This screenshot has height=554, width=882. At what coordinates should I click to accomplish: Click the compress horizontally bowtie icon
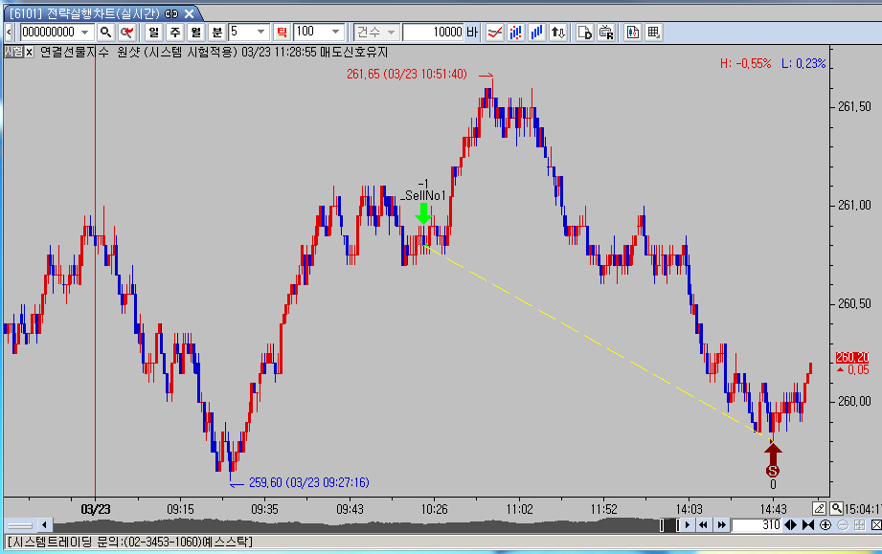[808, 525]
